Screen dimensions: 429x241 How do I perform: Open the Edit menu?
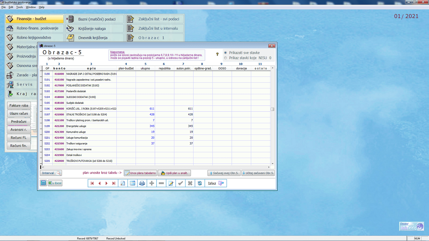(x=11, y=7)
